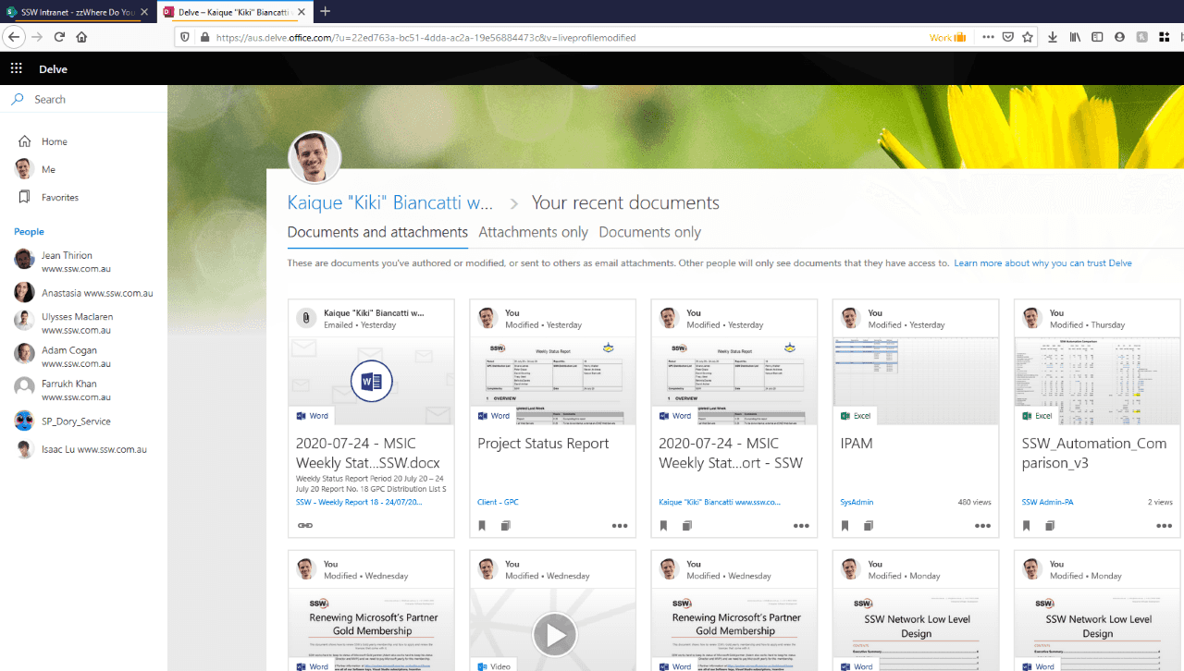Viewport: 1184px width, 671px height.
Task: Open SSW - Weekly Report 18 link
Action: pos(359,502)
